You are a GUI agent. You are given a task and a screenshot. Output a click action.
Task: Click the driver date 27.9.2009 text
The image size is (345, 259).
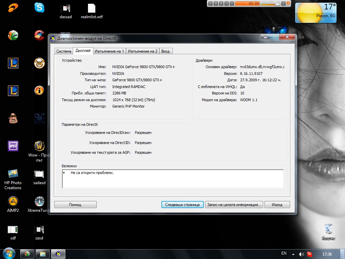tap(260, 80)
